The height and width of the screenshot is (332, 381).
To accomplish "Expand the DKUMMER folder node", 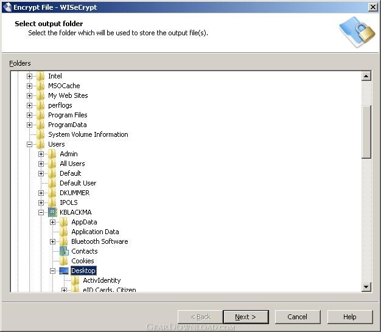I will point(41,193).
